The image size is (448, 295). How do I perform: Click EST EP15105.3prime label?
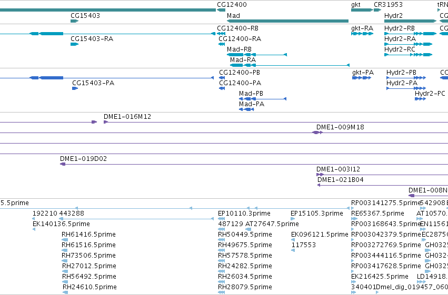[316, 213]
